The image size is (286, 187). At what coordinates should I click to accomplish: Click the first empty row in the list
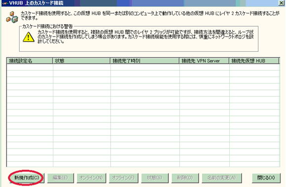(x=143, y=67)
